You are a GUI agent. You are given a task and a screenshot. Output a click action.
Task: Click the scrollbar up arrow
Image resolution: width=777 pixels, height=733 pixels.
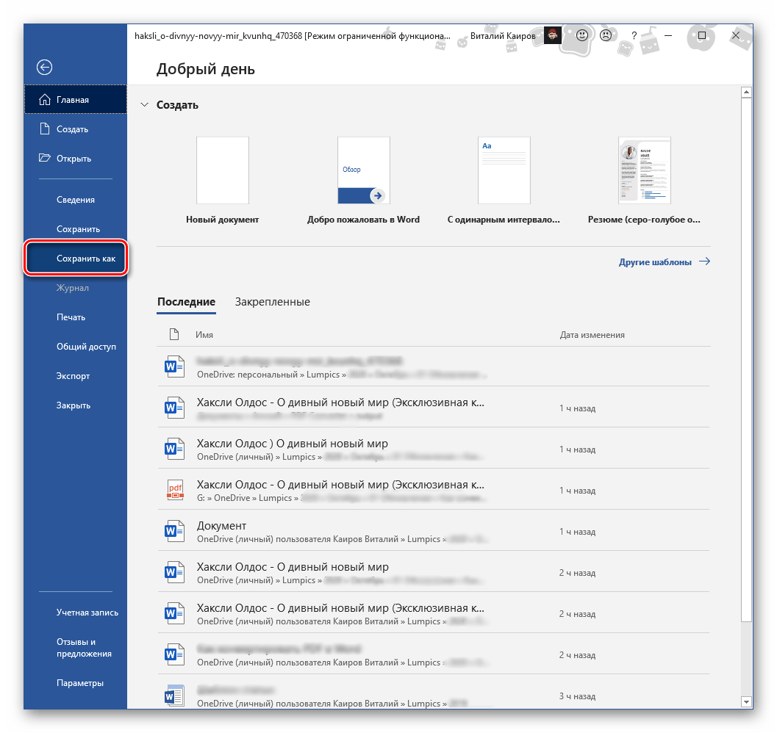746,92
